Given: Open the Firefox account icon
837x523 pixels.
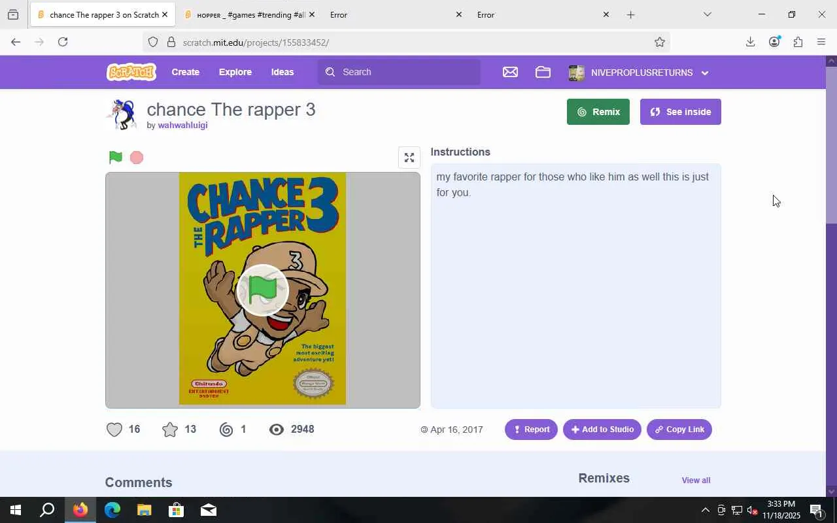Looking at the screenshot, I should click(774, 42).
